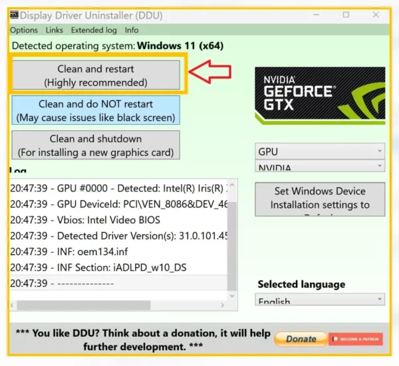Click Clean and restart button
Viewport: 399px width, 366px height.
tap(96, 75)
